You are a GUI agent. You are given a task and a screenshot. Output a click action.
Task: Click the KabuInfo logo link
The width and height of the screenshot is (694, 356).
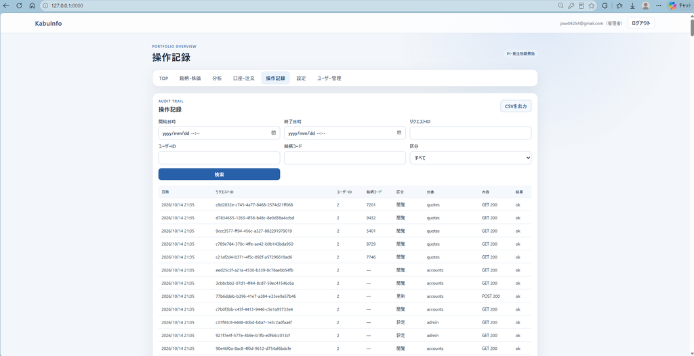pos(48,24)
